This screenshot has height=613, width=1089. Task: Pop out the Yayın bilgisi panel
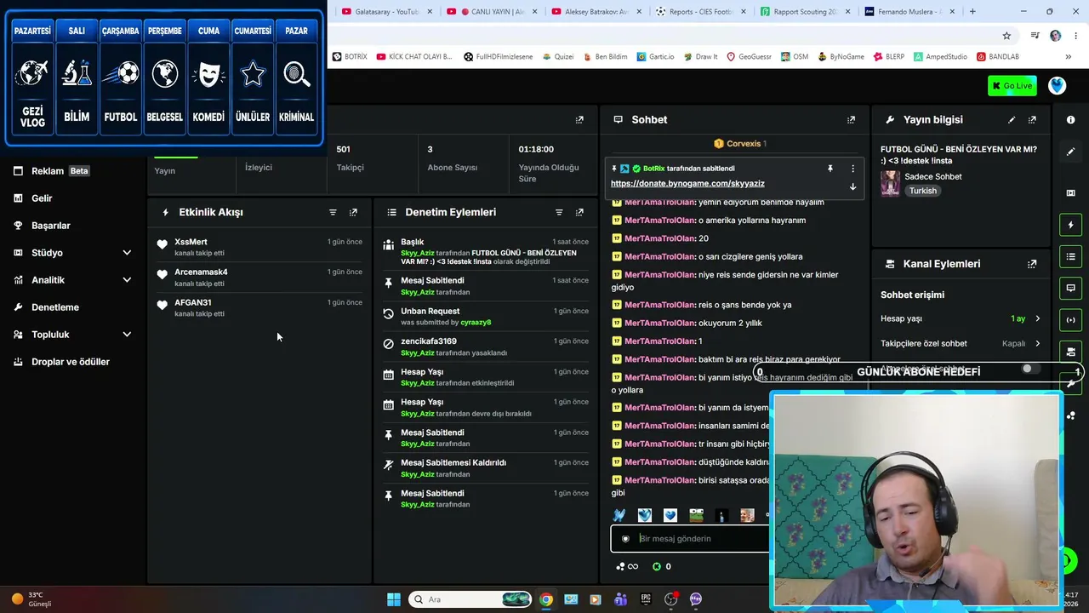point(1032,120)
